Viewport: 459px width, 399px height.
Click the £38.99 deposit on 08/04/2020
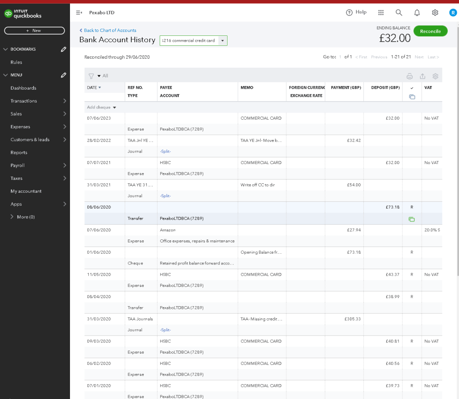click(x=393, y=297)
